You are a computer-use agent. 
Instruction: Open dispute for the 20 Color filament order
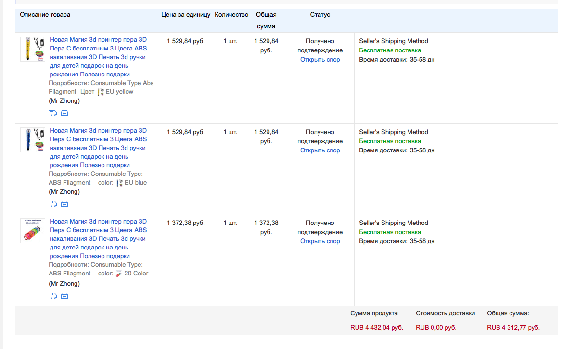(320, 241)
